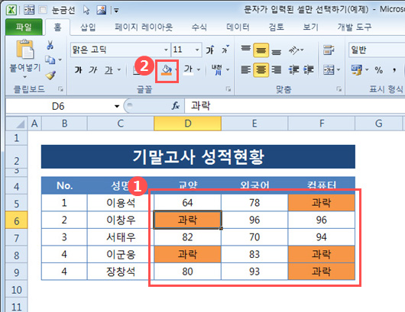Switch to the 개발 도구 Developer tab
This screenshot has width=405, height=312.
click(354, 27)
